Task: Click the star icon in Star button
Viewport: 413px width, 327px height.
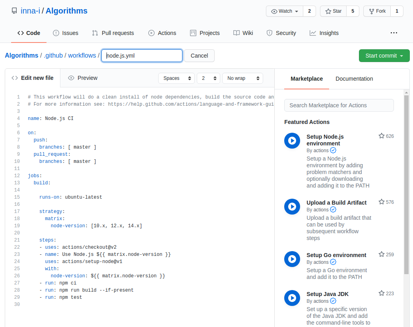Action: point(328,11)
